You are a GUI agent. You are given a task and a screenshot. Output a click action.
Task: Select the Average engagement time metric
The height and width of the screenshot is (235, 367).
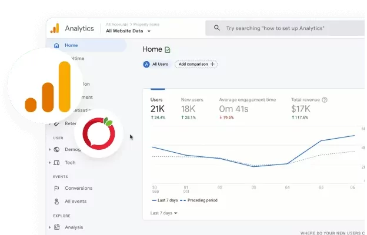[x=247, y=108]
